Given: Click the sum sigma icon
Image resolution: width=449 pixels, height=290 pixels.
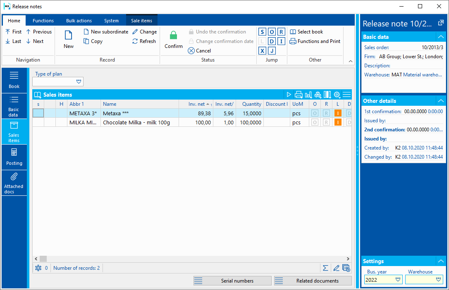Looking at the screenshot, I should click(x=325, y=268).
